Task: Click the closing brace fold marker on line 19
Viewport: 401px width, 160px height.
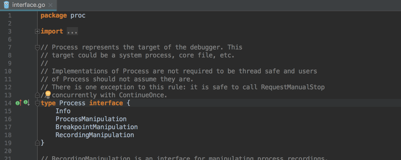Action: tap(37, 143)
